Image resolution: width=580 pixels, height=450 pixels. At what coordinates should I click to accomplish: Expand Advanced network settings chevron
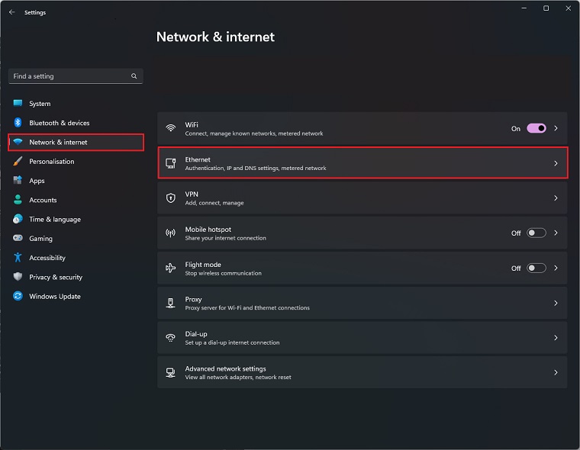coord(556,373)
